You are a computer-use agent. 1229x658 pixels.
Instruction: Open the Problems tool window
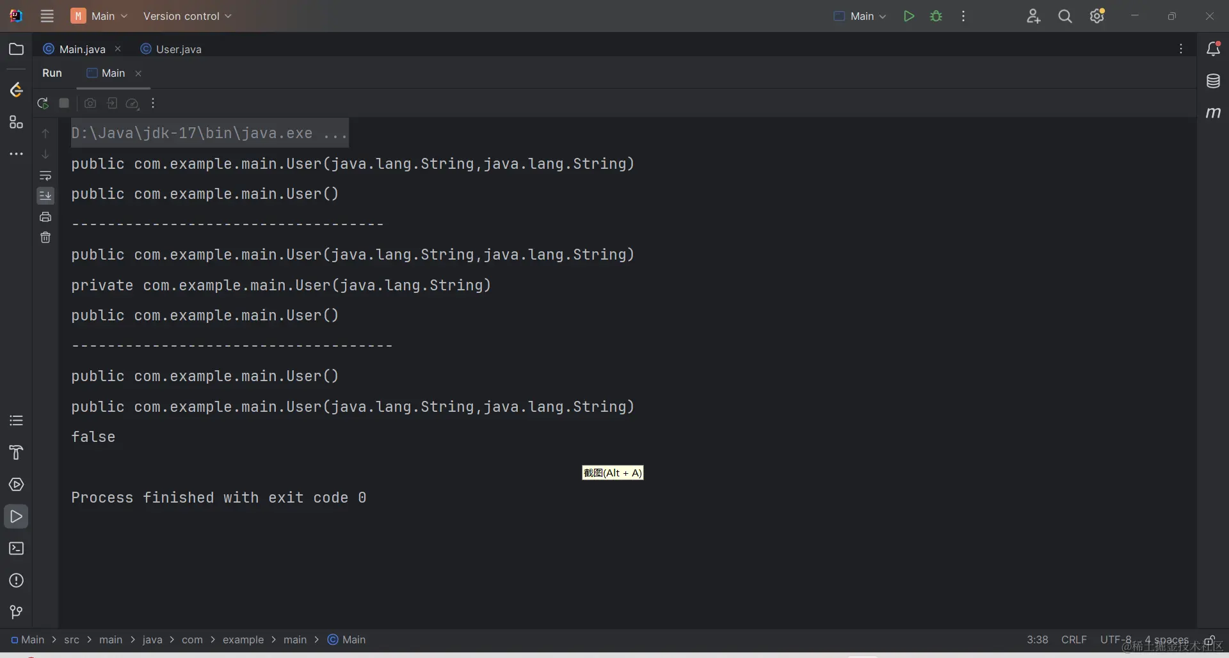(17, 580)
